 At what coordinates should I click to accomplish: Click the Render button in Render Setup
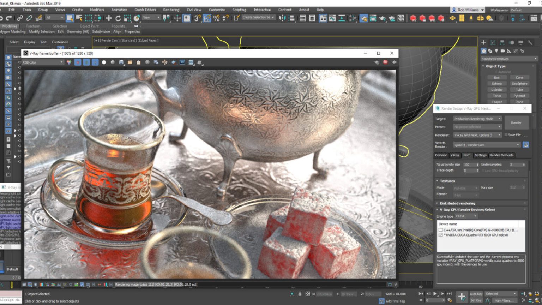pos(517,123)
